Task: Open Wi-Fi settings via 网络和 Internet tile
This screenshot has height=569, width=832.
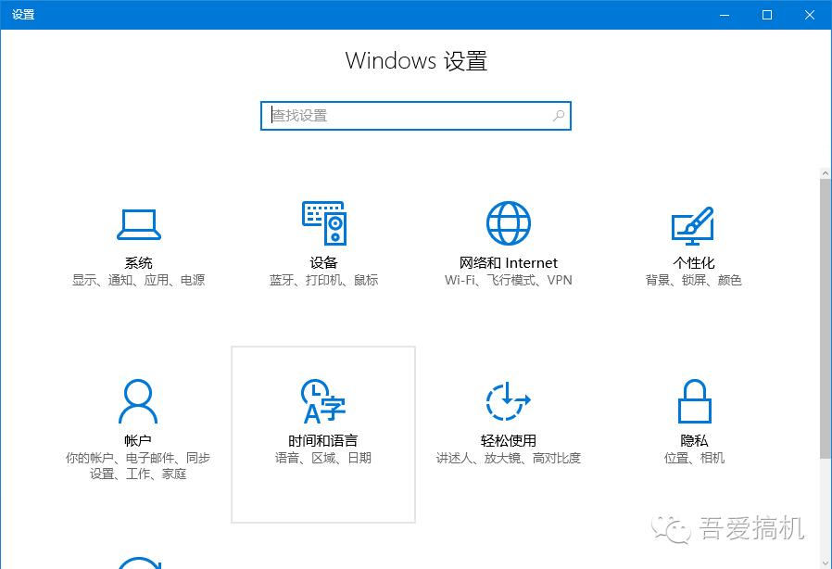Action: (460, 279)
